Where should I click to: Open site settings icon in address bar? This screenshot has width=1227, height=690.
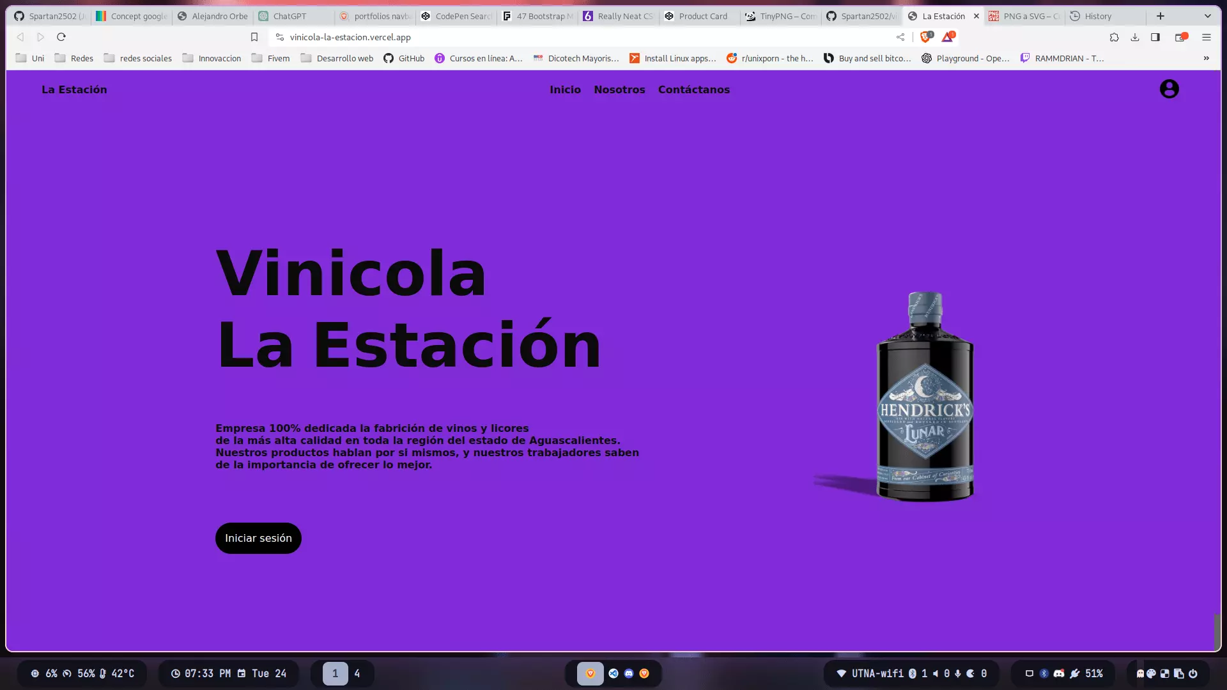pos(279,37)
